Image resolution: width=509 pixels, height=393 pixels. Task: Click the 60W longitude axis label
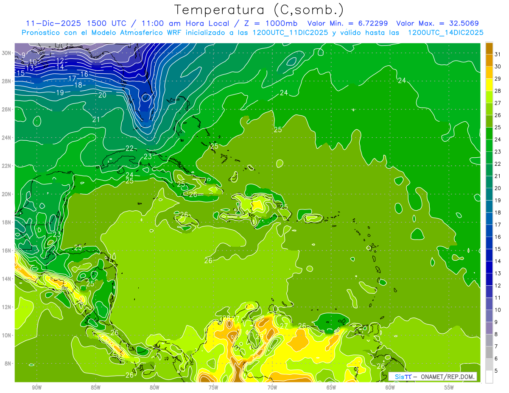tap(390, 387)
